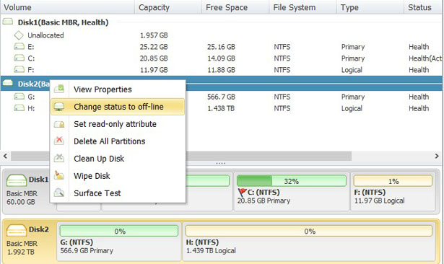
Task: Select Disk1(Basic MBR, Health) row
Action: (x=222, y=22)
